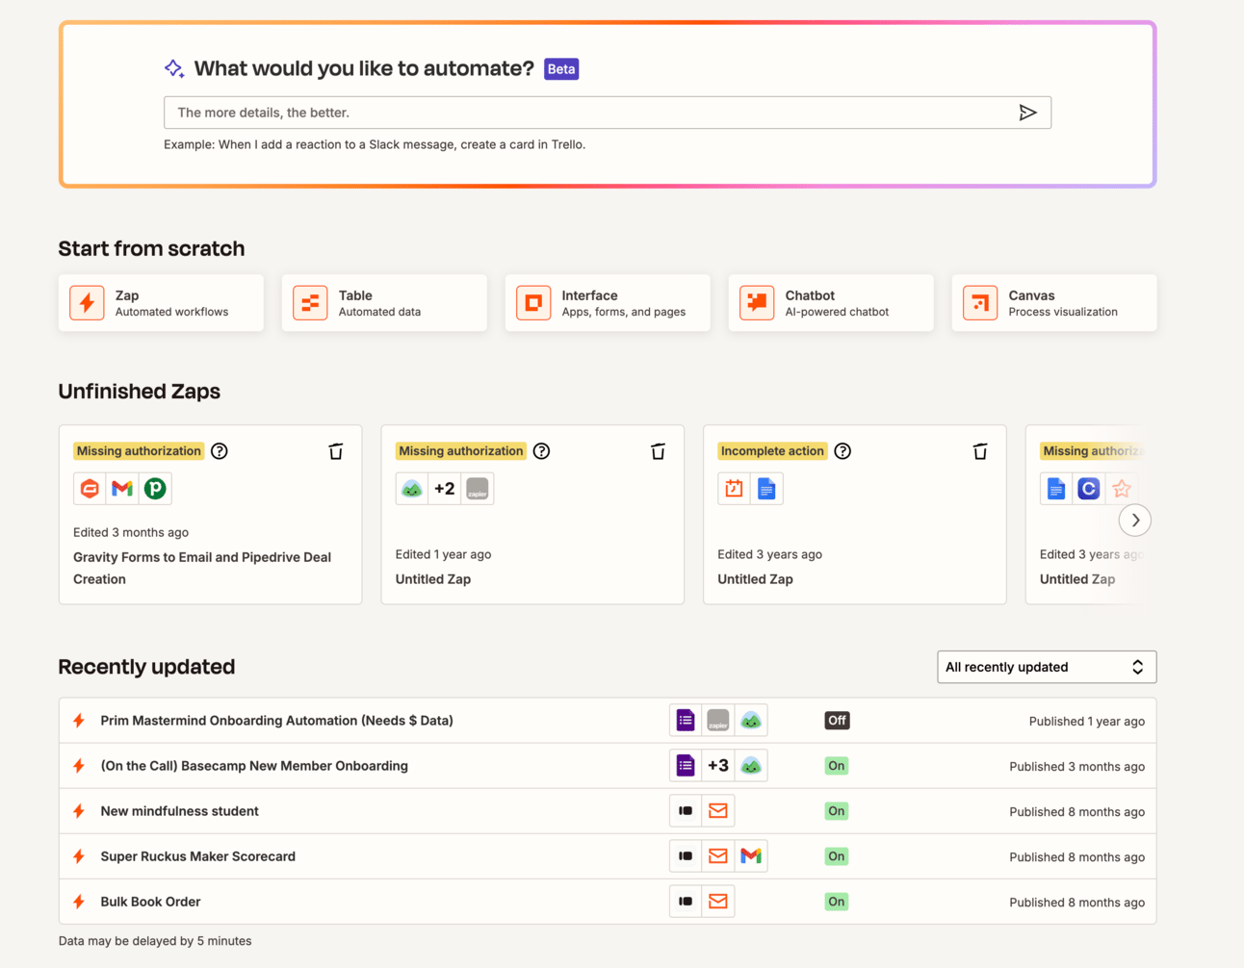Click Gmail icon in Super Ruckus row
1244x968 pixels.
click(751, 856)
